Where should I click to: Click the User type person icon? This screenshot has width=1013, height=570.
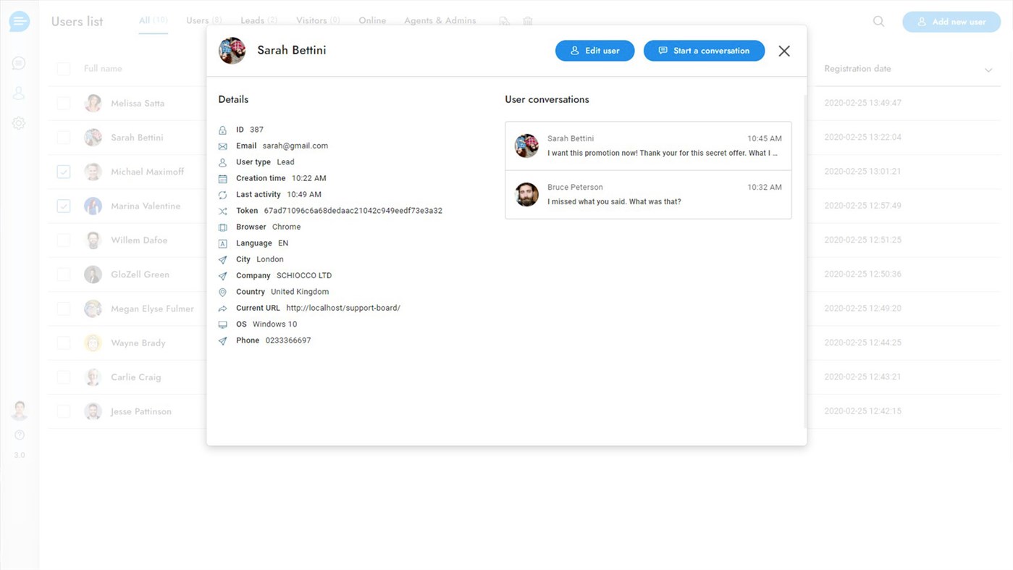(222, 163)
